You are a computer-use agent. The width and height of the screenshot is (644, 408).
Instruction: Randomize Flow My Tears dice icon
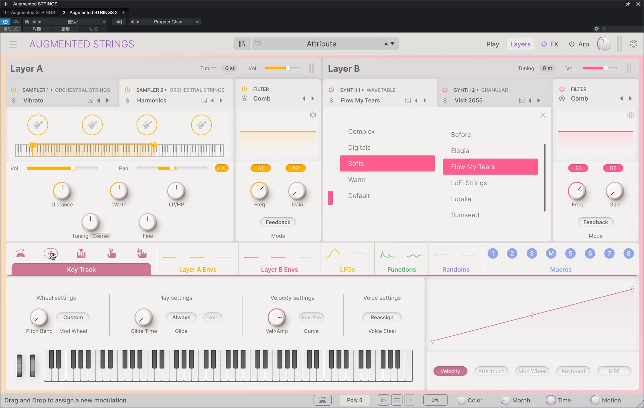click(408, 100)
